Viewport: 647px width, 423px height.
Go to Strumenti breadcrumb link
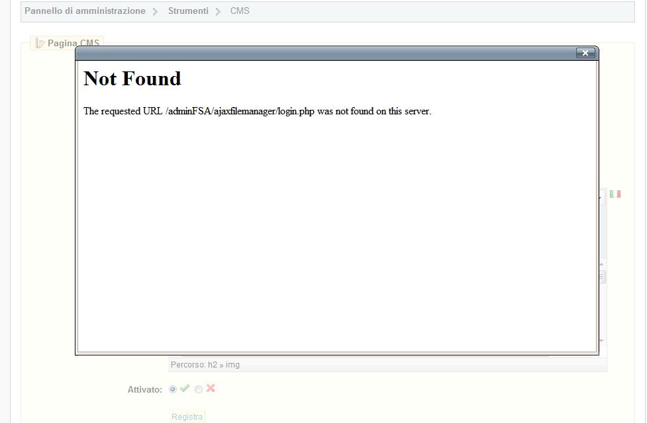coord(188,11)
